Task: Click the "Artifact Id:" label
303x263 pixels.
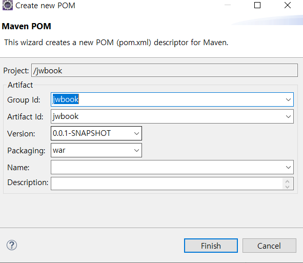Action: click(x=25, y=117)
